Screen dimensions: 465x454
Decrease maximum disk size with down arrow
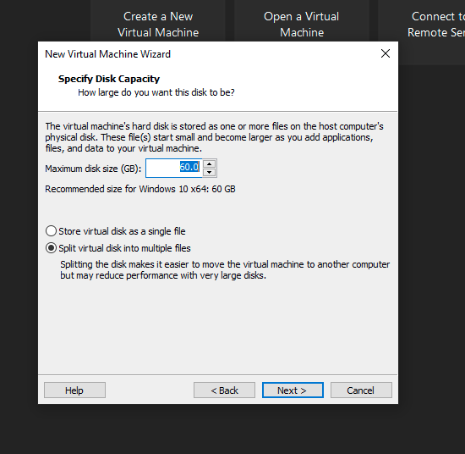click(210, 172)
